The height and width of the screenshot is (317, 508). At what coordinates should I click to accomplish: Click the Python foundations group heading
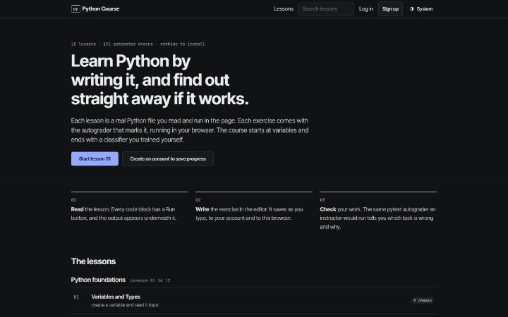pos(98,280)
